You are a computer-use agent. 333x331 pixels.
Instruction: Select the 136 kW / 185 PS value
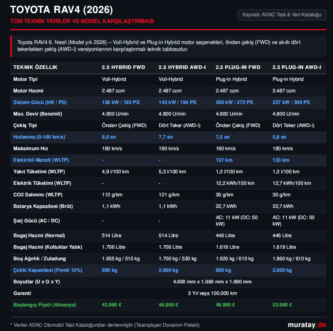121,103
